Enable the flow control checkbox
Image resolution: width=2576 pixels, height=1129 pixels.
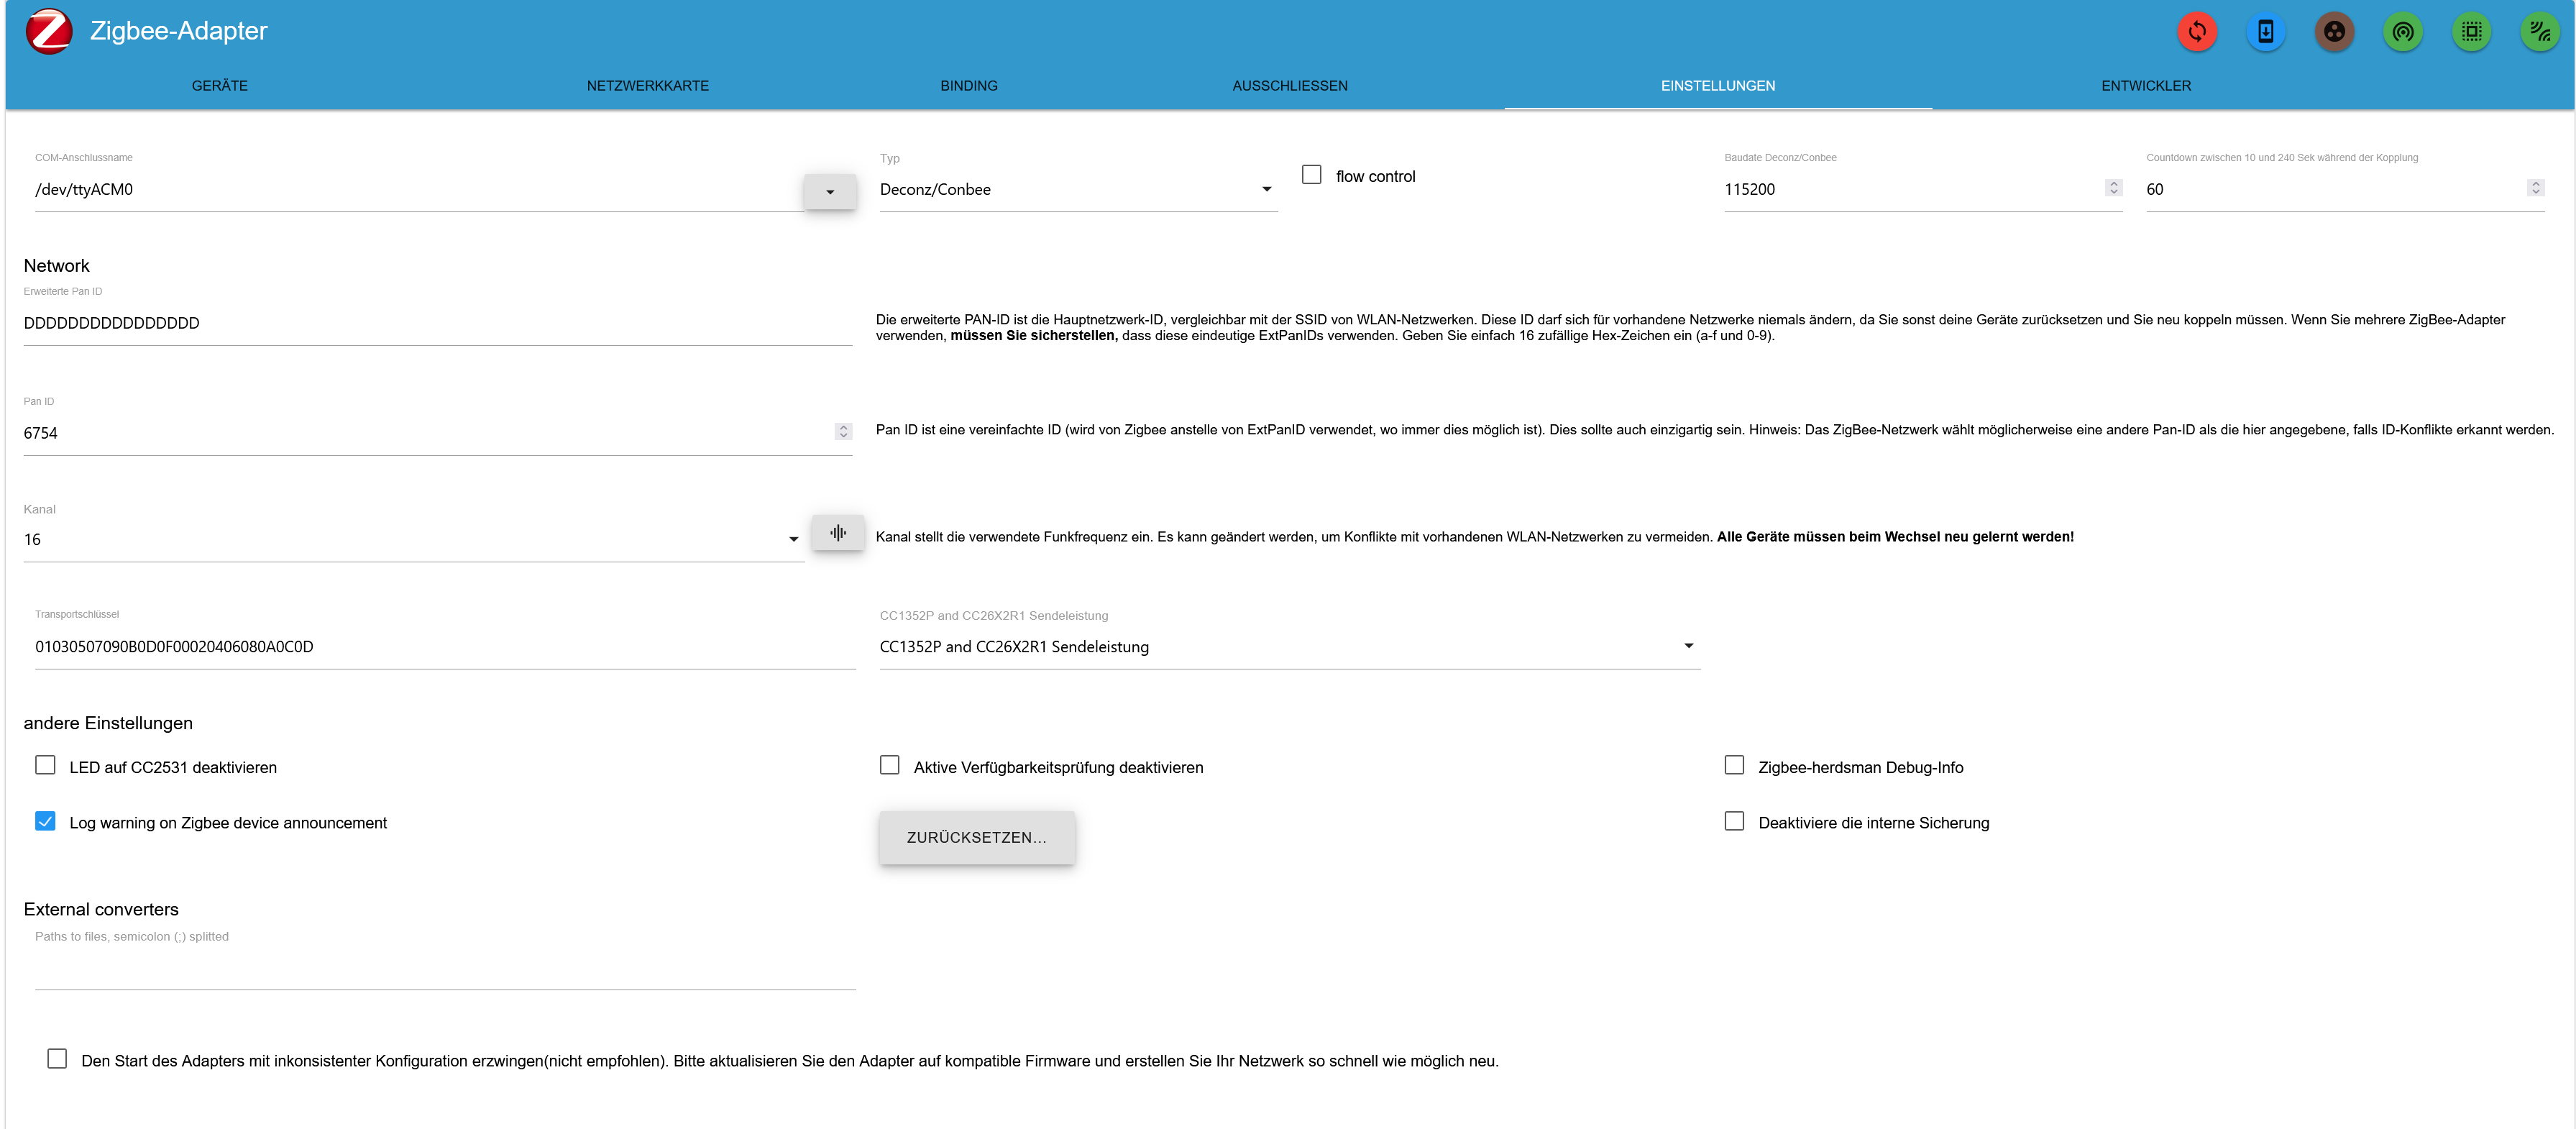(x=1312, y=175)
